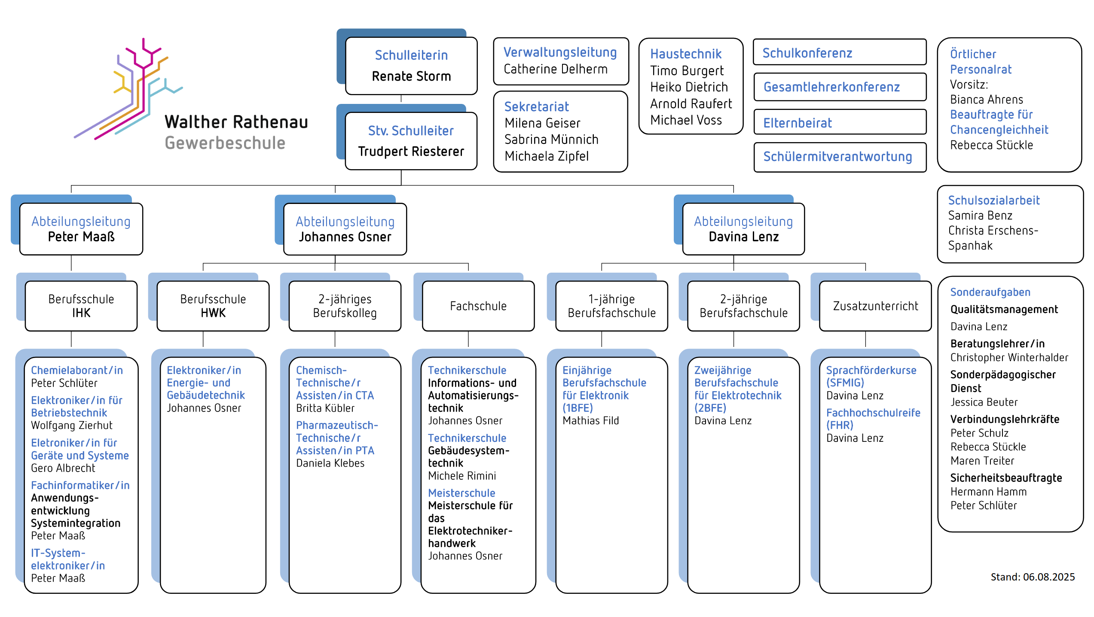Screen dimensions: 1094x617
Task: Select the Gesamtlehrerkonferenz box
Action: [839, 87]
